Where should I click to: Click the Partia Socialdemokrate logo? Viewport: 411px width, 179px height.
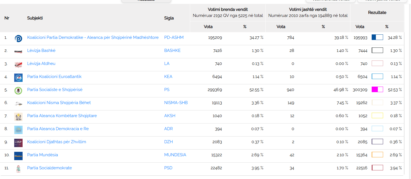coord(18,169)
